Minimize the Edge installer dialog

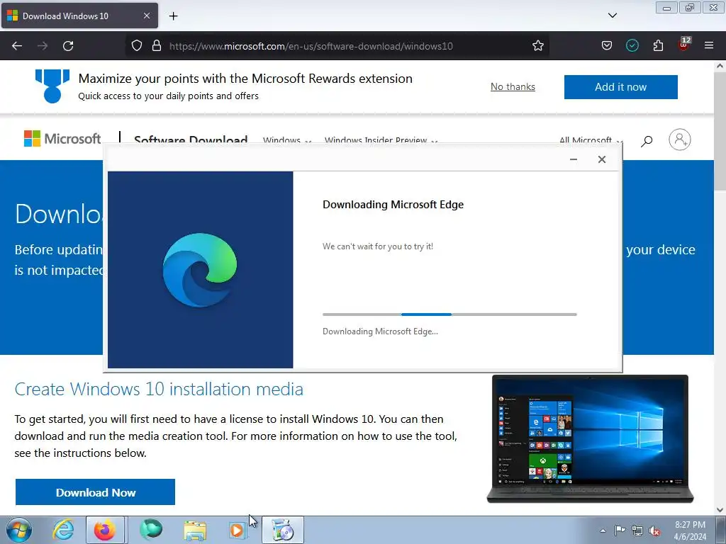point(573,159)
